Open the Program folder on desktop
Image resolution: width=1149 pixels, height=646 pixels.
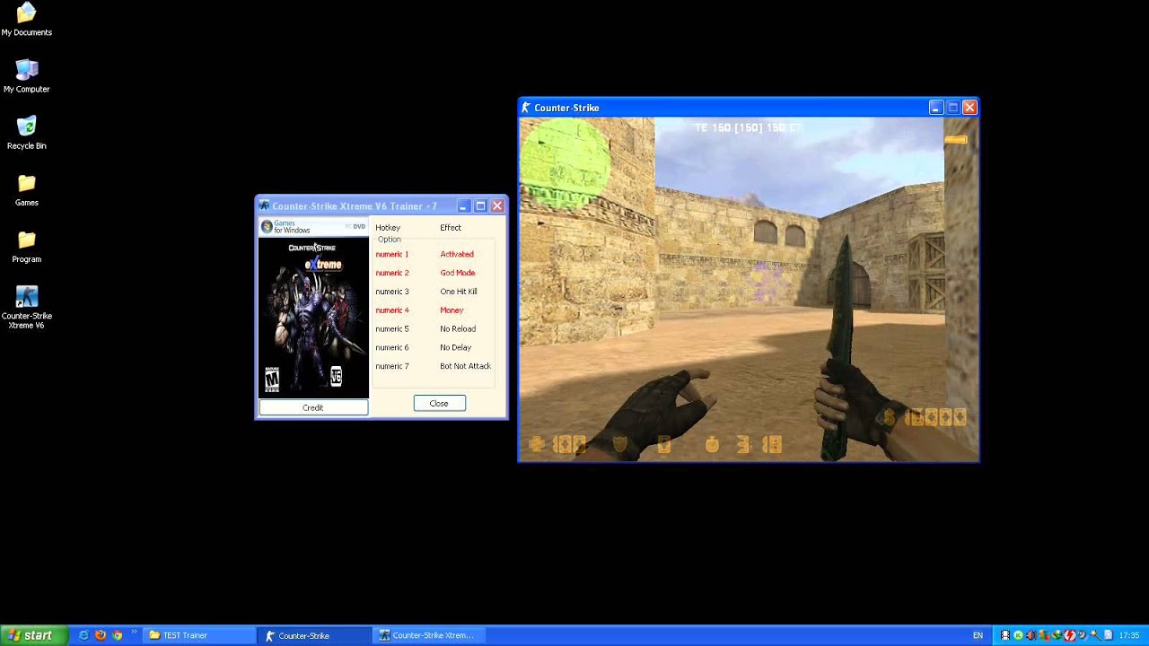click(27, 246)
